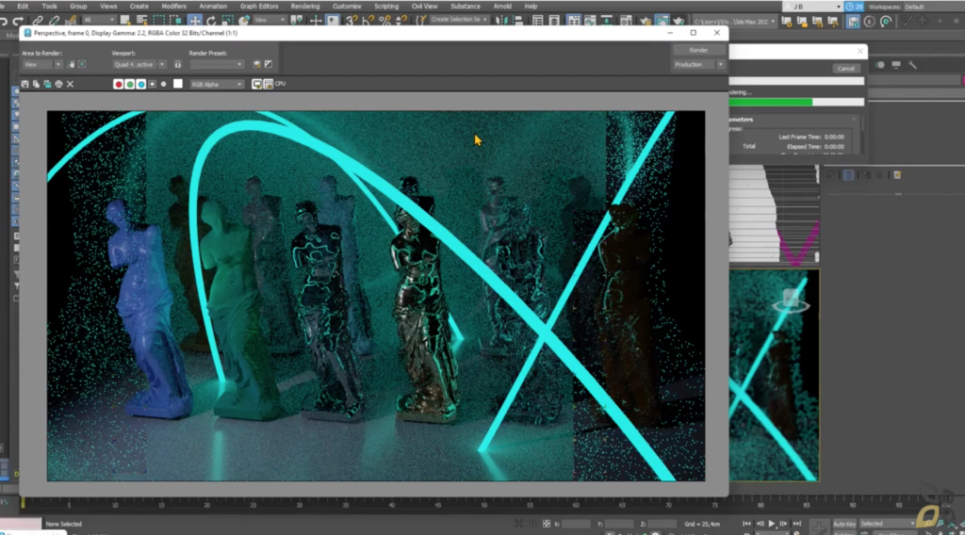Open the Scripting menu

pos(386,7)
